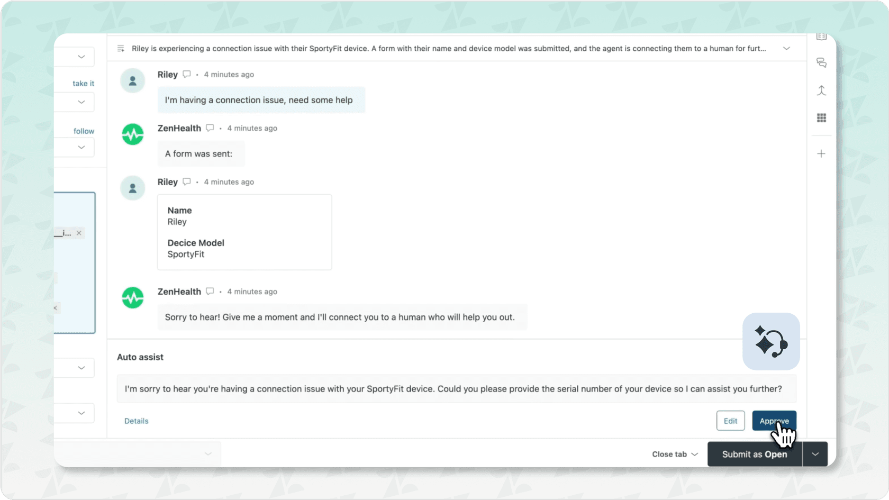Open the Submit as Open status dropdown arrow

point(814,454)
